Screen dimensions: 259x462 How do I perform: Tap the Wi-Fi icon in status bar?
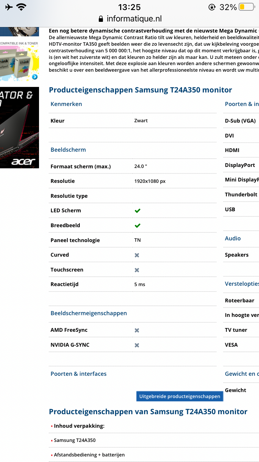21,7
